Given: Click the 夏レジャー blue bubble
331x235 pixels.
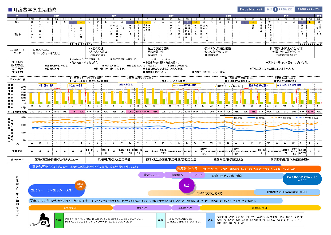Looking at the screenshot, I should click(x=57, y=190).
